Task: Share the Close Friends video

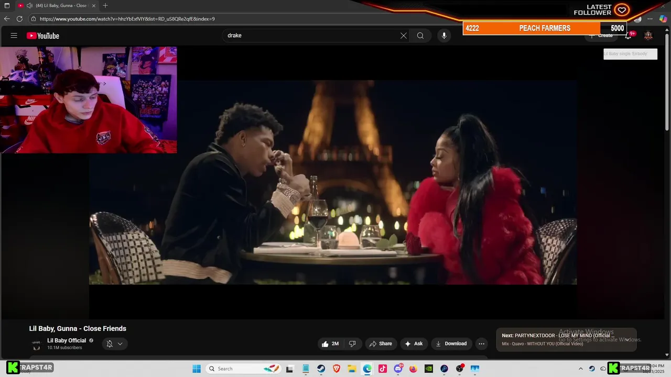Action: click(x=381, y=343)
